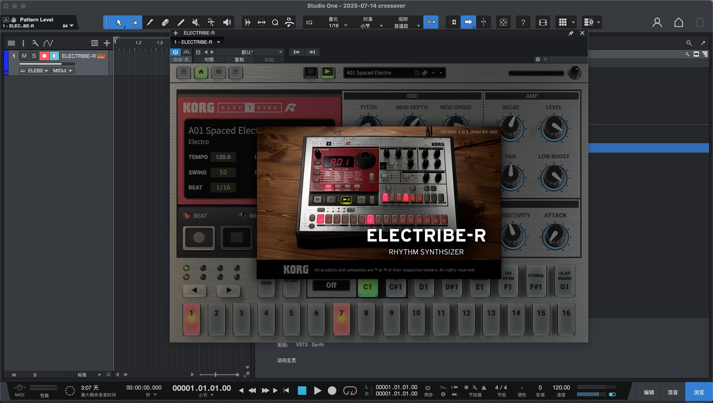Solo track 1 ELECTRIBE-R
This screenshot has height=403, width=713.
34,56
